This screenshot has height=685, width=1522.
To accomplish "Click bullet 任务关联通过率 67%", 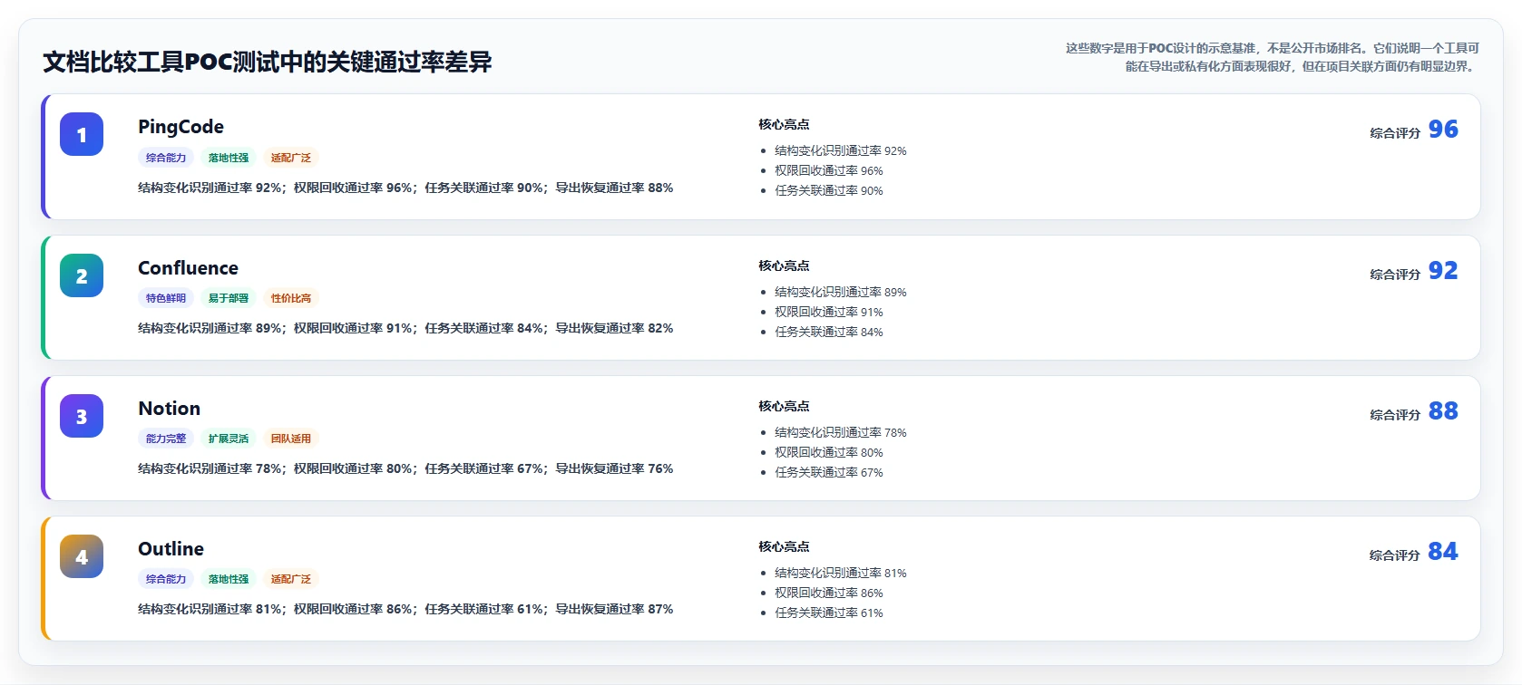I will click(x=829, y=473).
